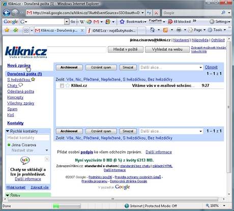Click the Přidat kontakt link

coord(16,188)
